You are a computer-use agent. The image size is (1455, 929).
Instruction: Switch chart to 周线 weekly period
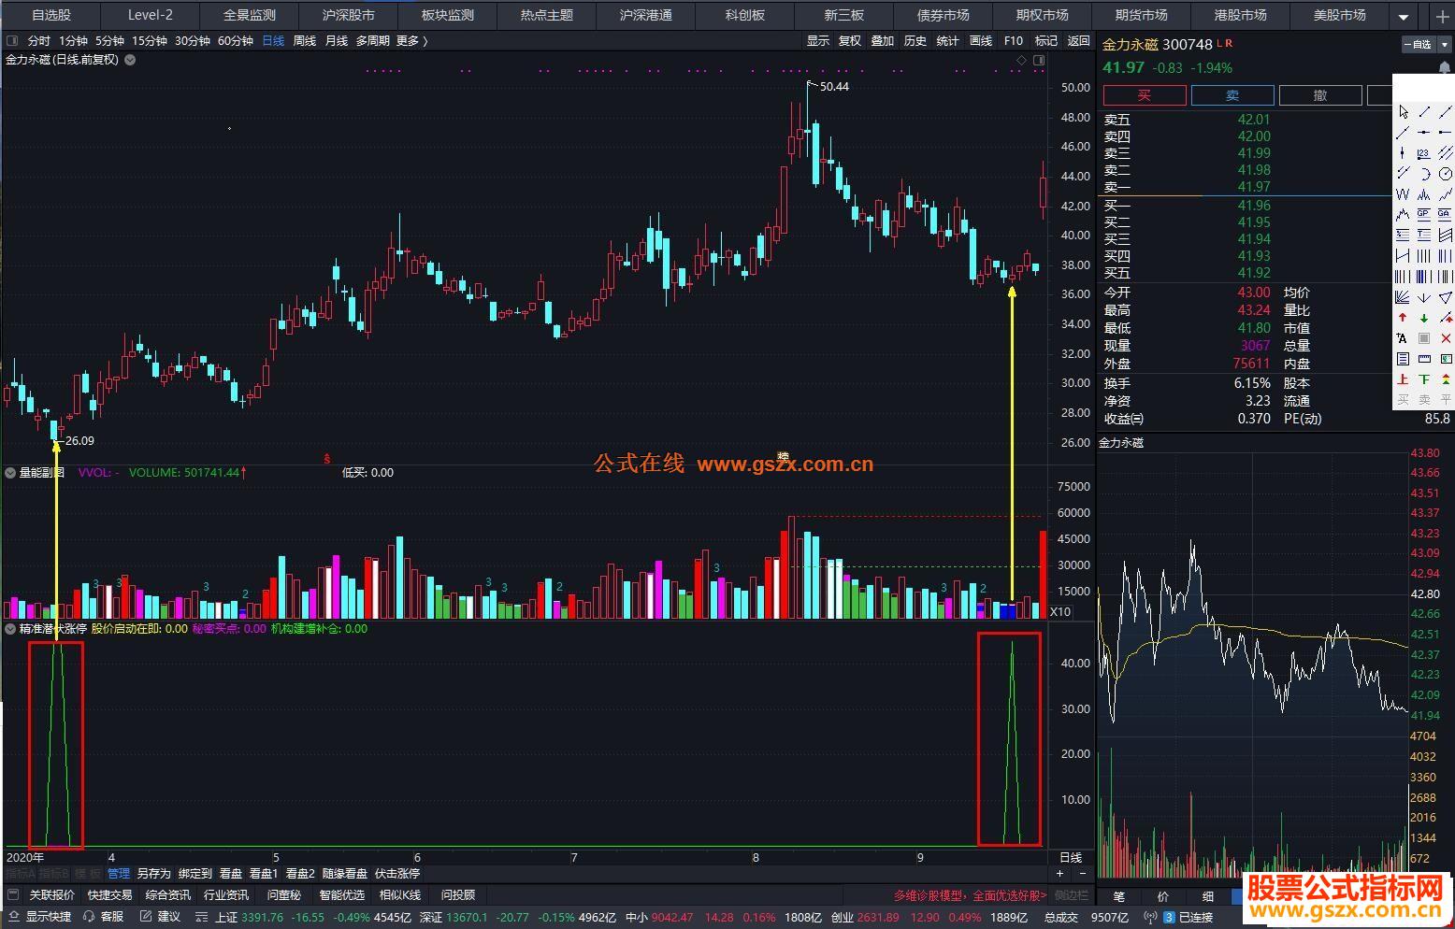click(x=305, y=41)
